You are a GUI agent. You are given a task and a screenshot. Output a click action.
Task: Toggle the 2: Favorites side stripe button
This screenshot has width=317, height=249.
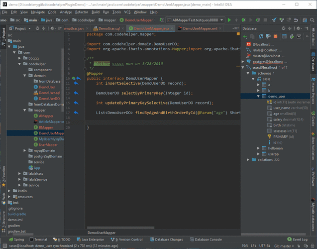click(x=3, y=176)
